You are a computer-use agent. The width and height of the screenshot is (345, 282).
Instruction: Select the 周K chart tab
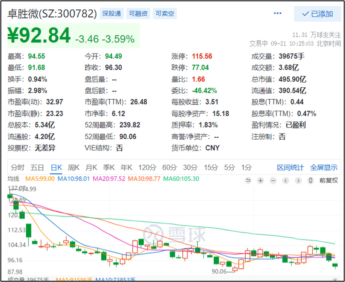tap(74, 168)
